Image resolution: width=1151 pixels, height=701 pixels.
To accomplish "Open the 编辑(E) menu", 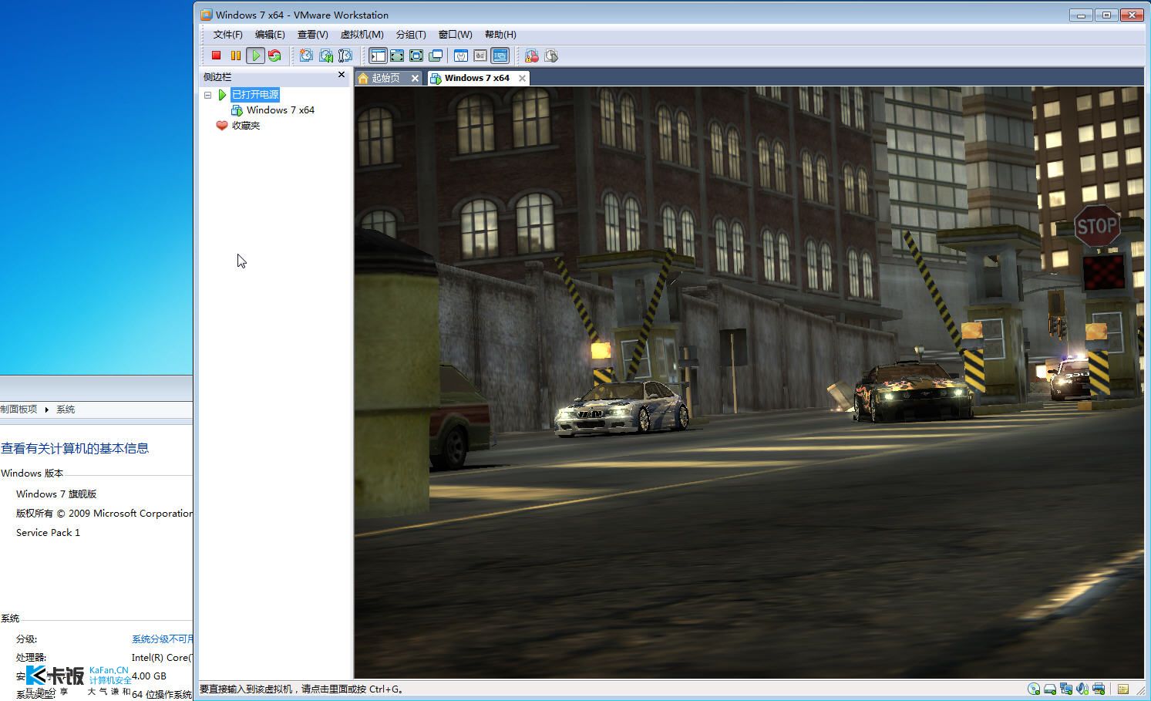I will 270,35.
